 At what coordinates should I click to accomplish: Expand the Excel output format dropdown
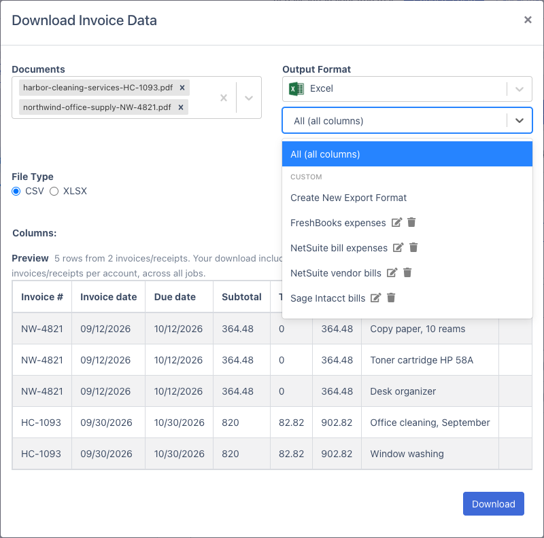coord(519,89)
